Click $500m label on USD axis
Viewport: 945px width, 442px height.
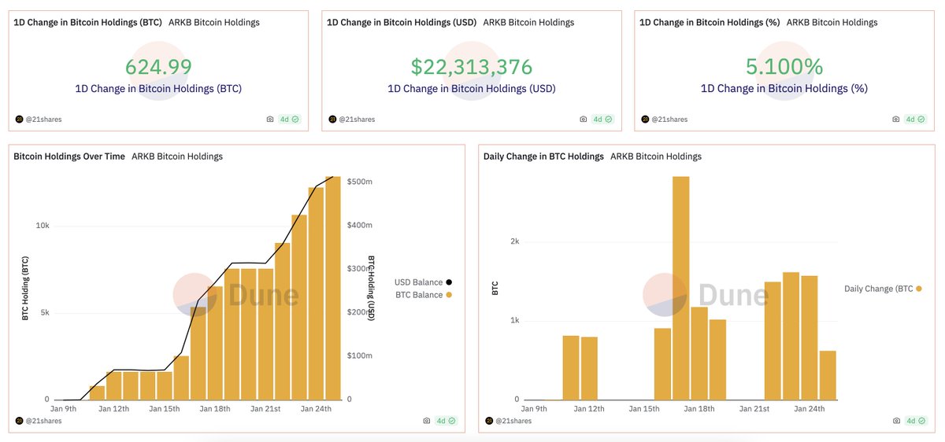coord(359,182)
